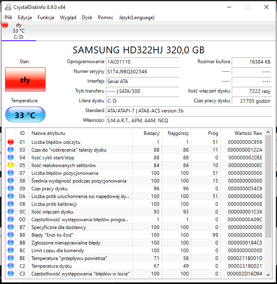Click the blue status icon for attribute 09
This screenshot has width=277, height=284.
[11, 188]
